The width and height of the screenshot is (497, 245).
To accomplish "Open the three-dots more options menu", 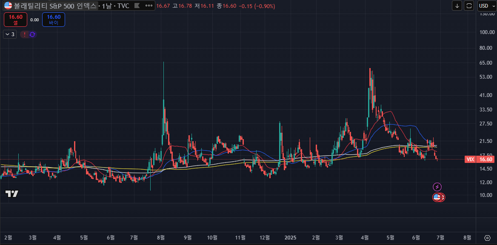I will pos(149,6).
